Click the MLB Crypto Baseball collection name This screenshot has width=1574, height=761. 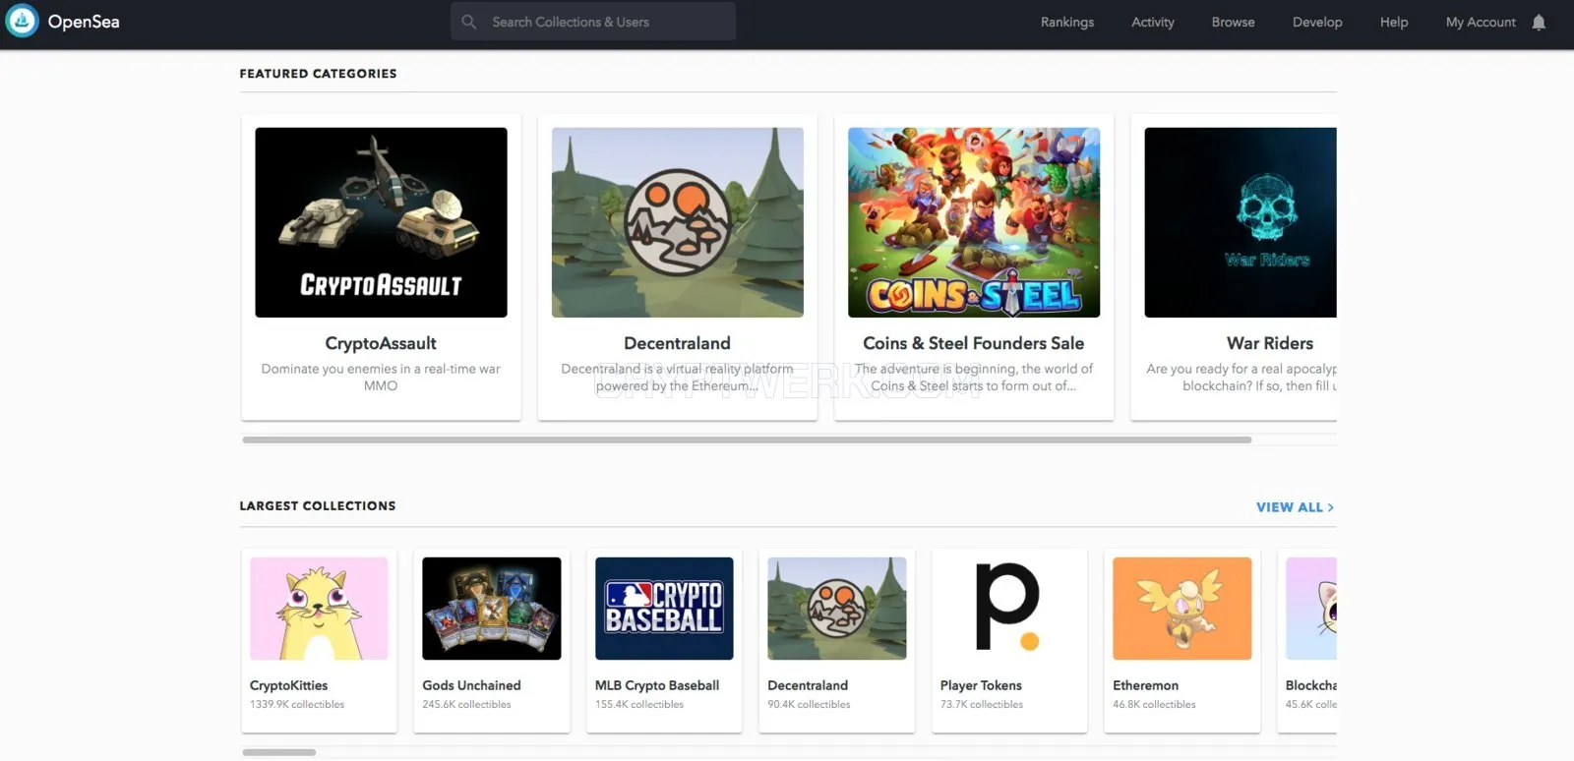point(657,685)
